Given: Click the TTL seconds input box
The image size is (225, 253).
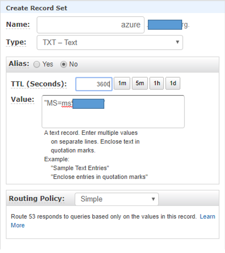Looking at the screenshot, I should [94, 84].
